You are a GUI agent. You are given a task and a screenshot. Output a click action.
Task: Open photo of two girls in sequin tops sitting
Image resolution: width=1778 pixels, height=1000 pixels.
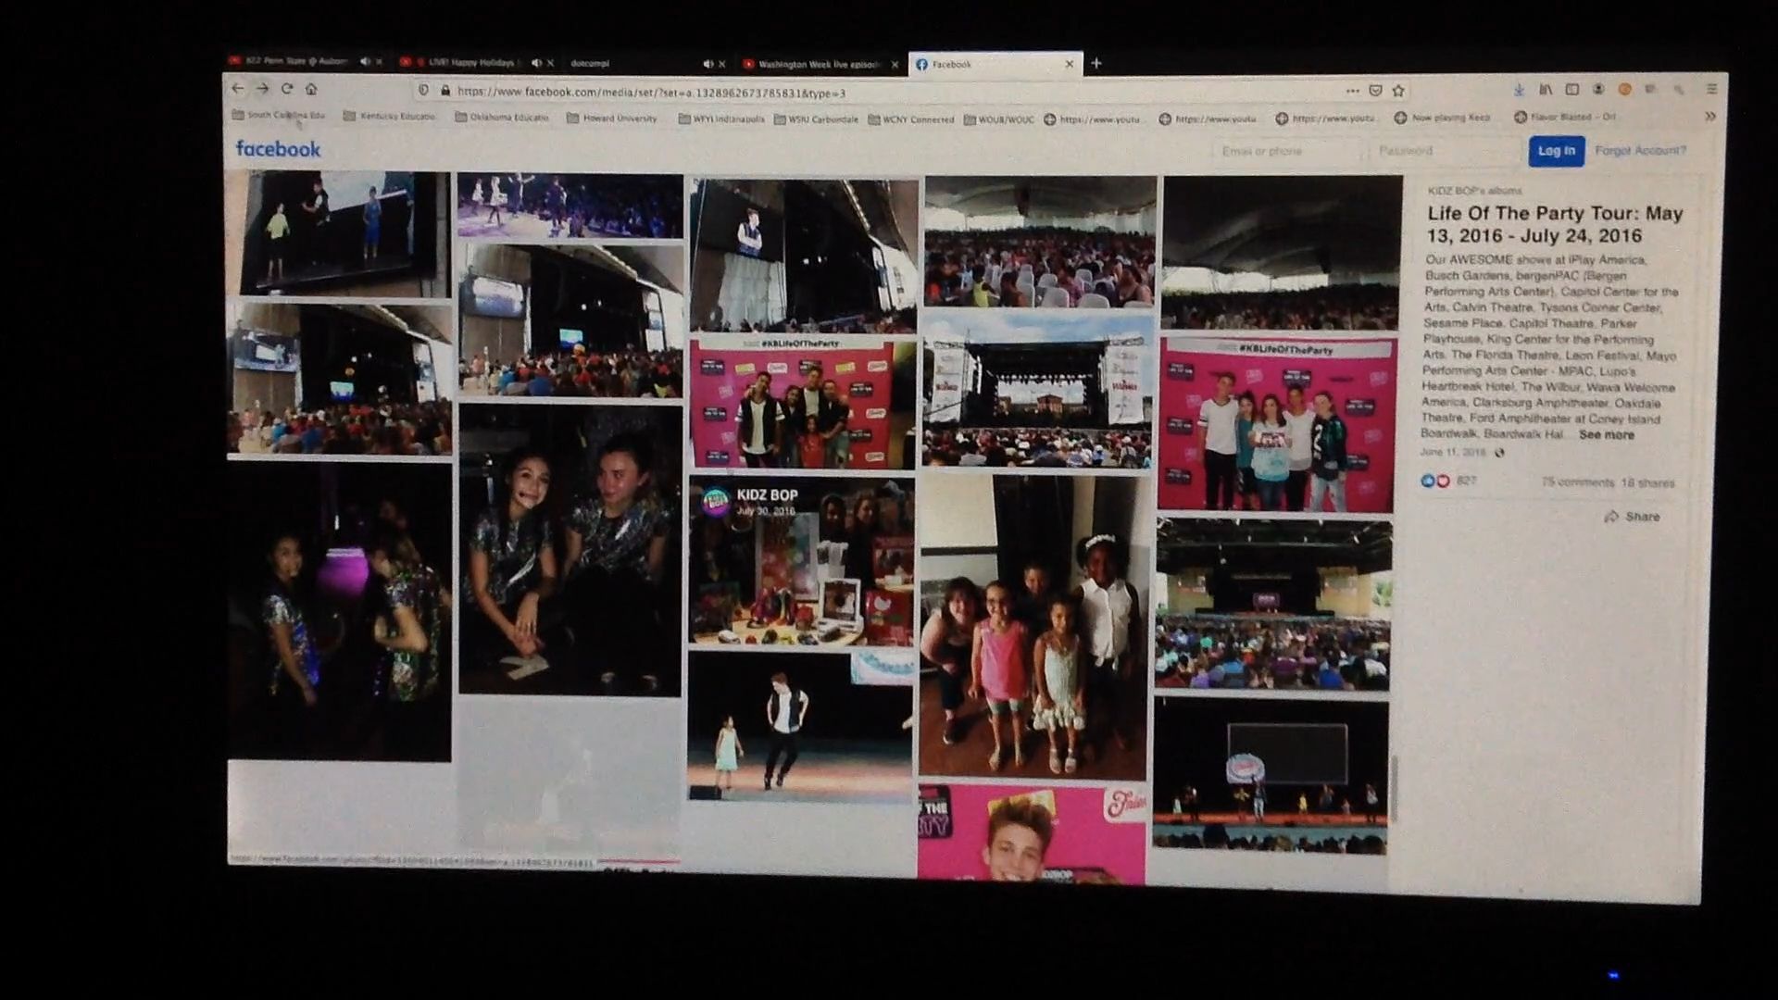(x=570, y=550)
